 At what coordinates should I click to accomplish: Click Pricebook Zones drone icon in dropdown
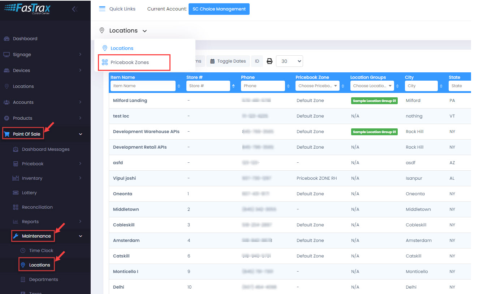[x=105, y=62]
